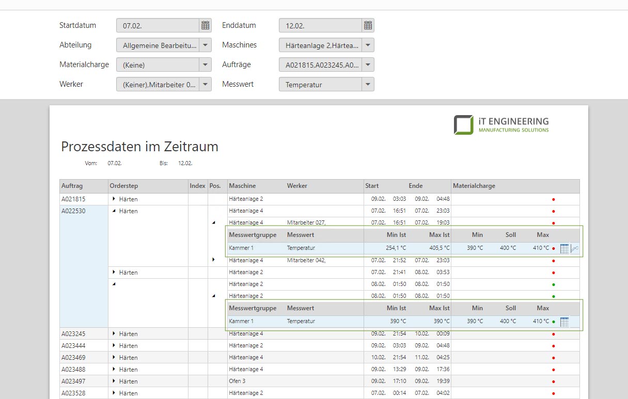Screen dimensions: 628x399
Task: Collapse first Härten step of A022530
Action: (114, 211)
